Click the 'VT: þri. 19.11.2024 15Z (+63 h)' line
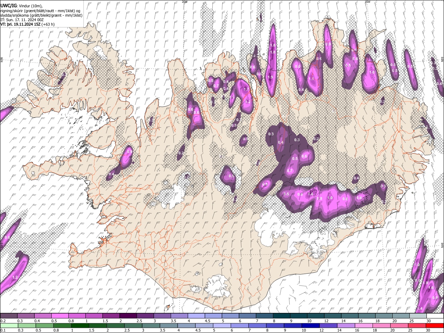 click(27, 24)
